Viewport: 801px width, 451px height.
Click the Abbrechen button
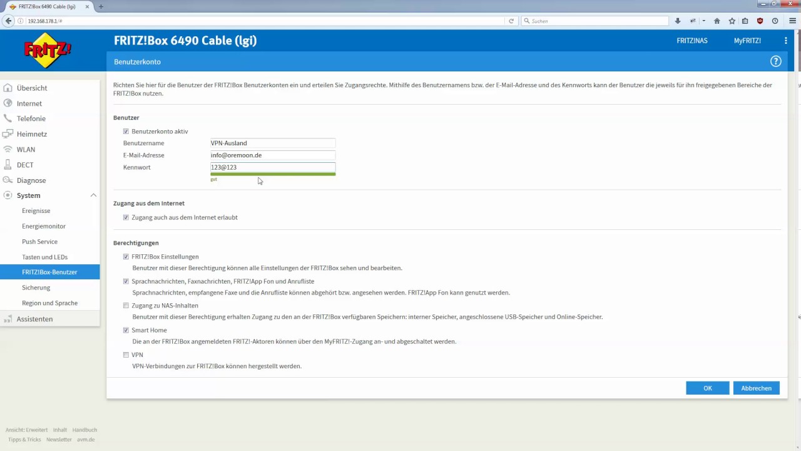(x=757, y=388)
